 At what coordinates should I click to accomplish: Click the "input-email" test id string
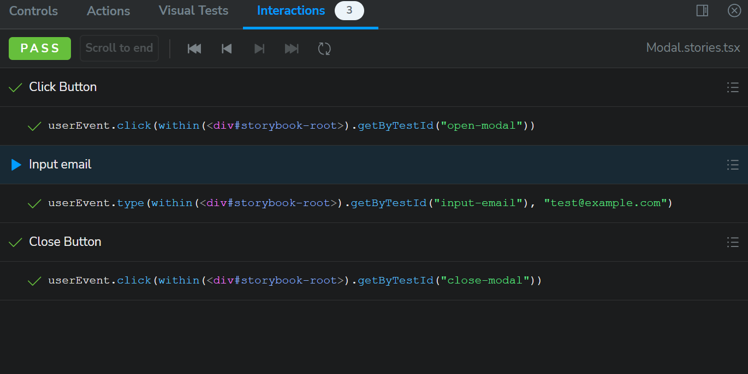click(x=478, y=203)
